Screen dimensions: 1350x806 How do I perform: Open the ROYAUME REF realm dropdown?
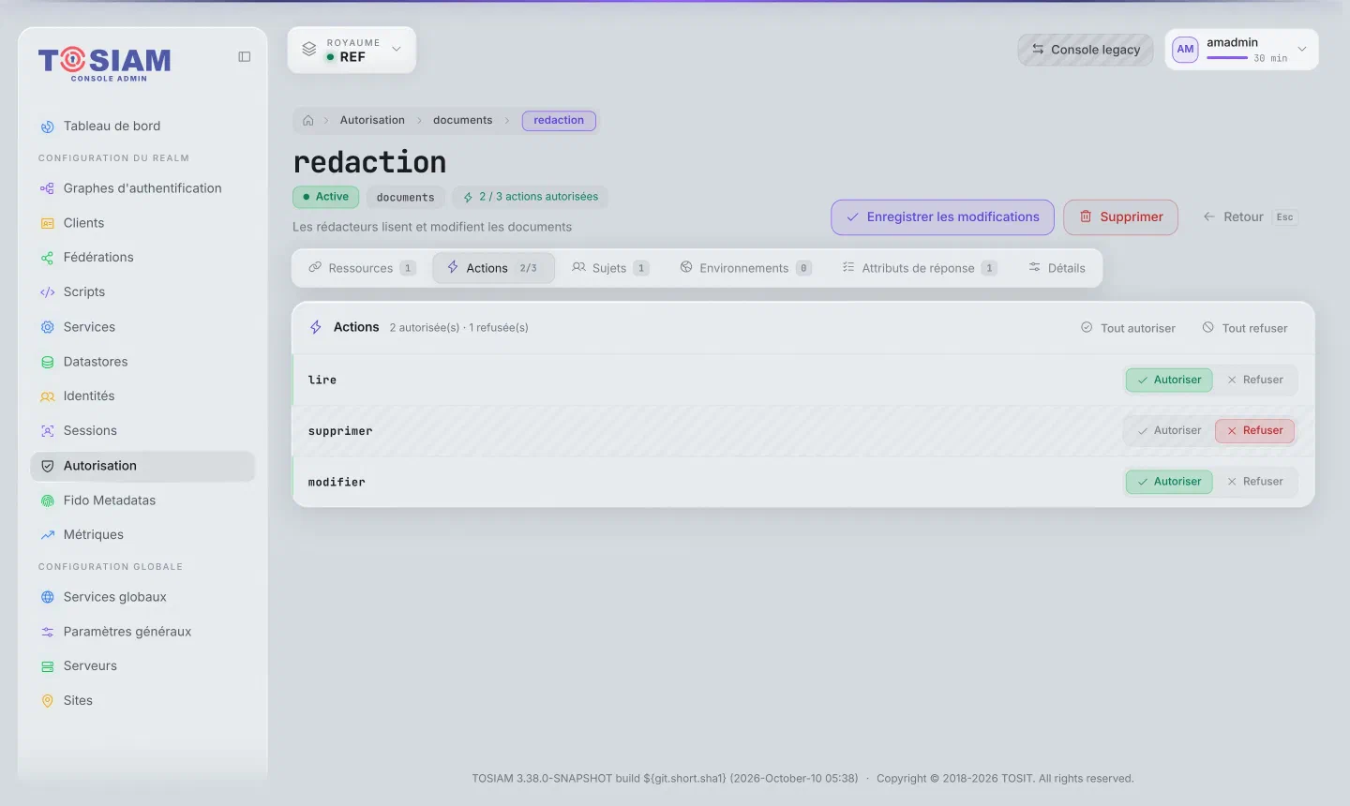(x=352, y=50)
